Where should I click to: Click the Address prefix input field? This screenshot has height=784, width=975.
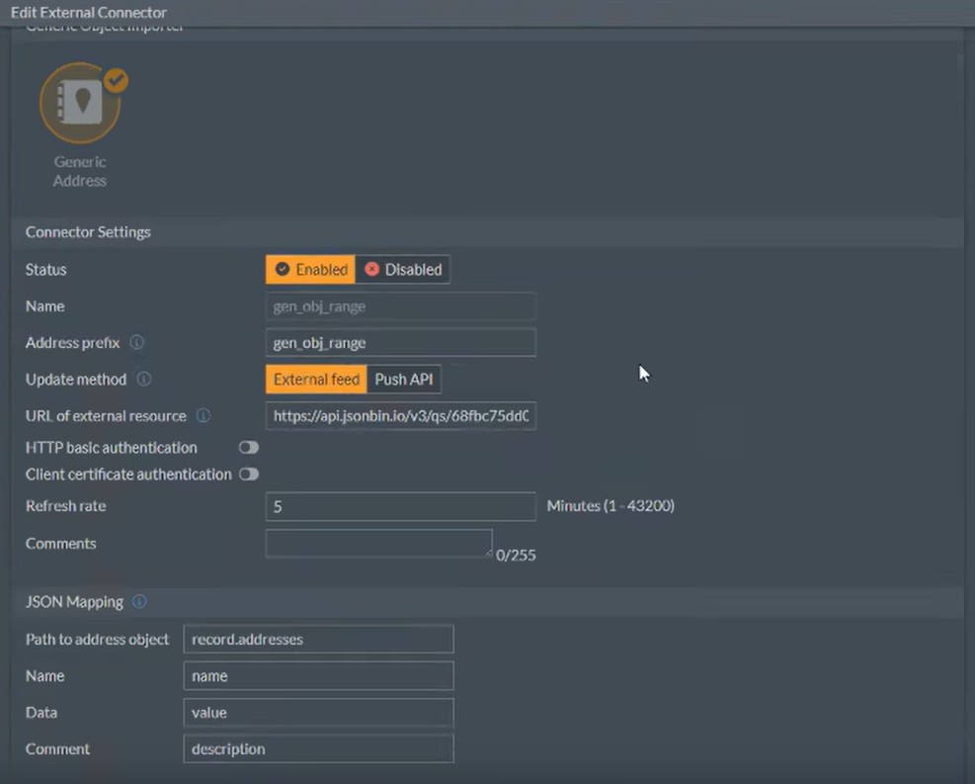click(x=400, y=343)
